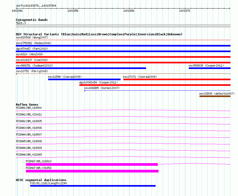The width and height of the screenshot is (238, 196).
Task: Click the 140196k ruler label
Action: pos(129,11)
